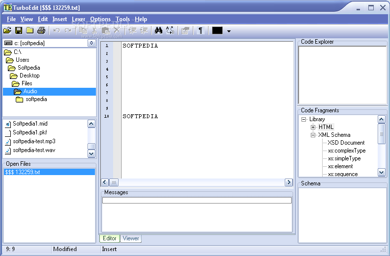Click the black color swatch in toolbar
This screenshot has height=256, width=390.
click(x=217, y=30)
